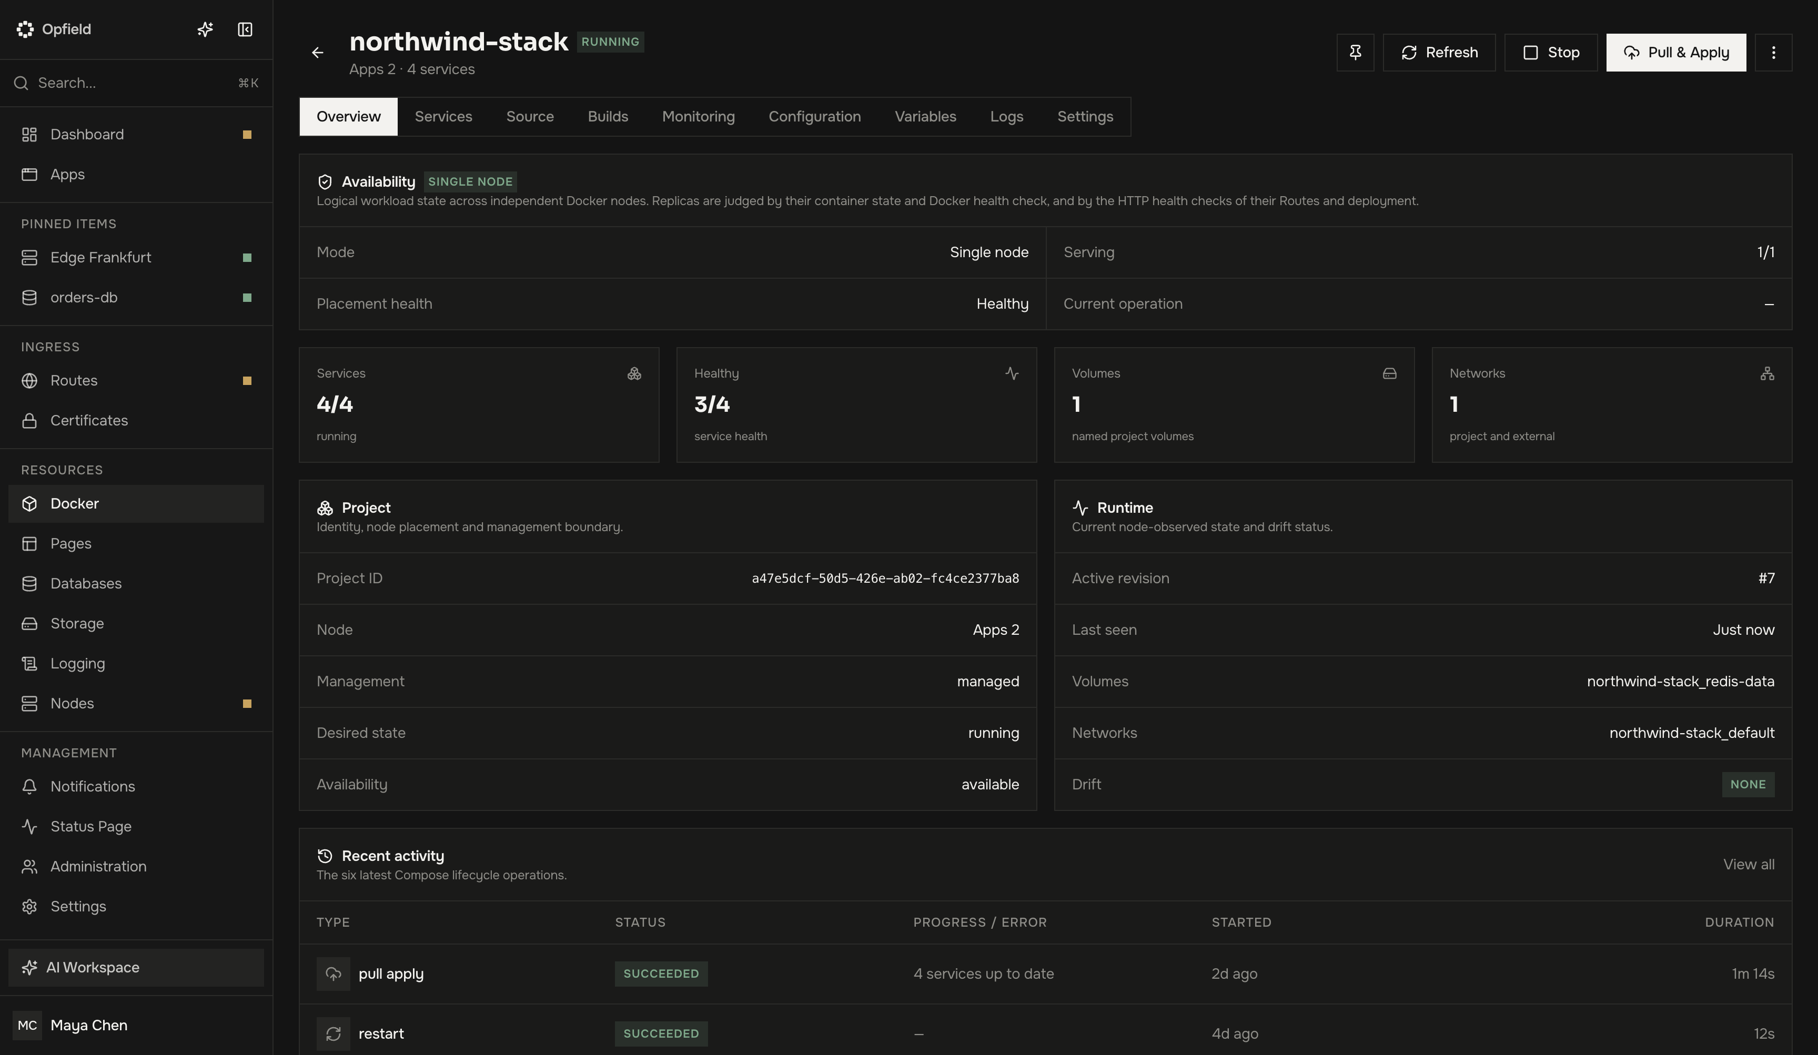Click the Routes globe icon
The height and width of the screenshot is (1055, 1818).
tap(29, 381)
